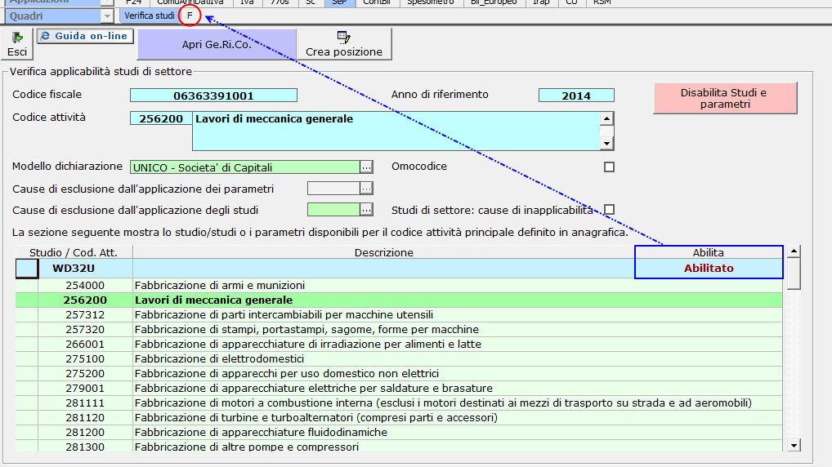Click the Esci exit icon button

tap(17, 44)
